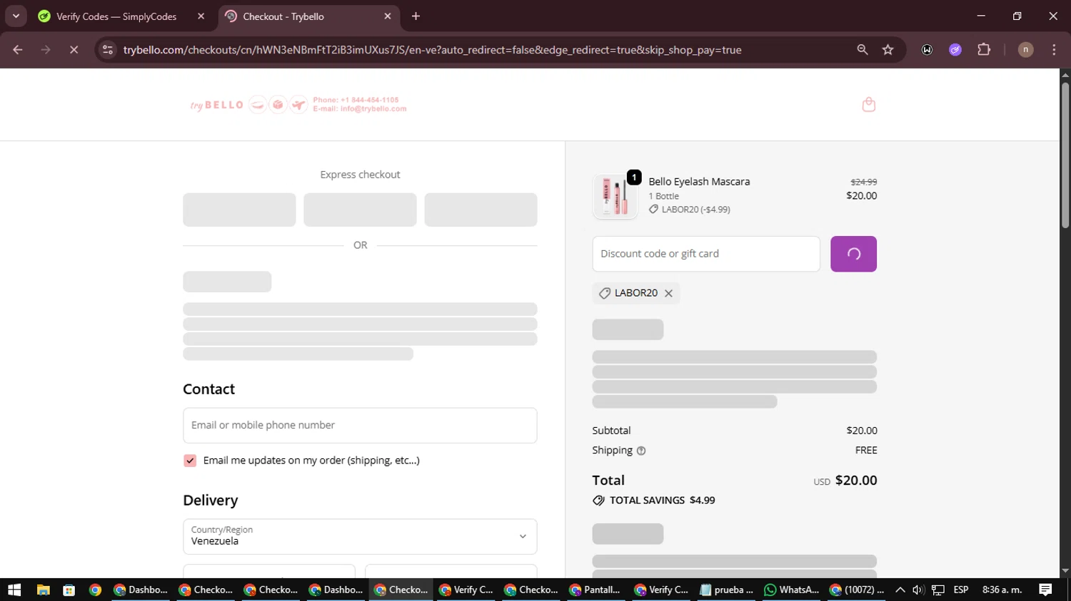
Task: Uncheck Email me updates on my order
Action: [190, 461]
